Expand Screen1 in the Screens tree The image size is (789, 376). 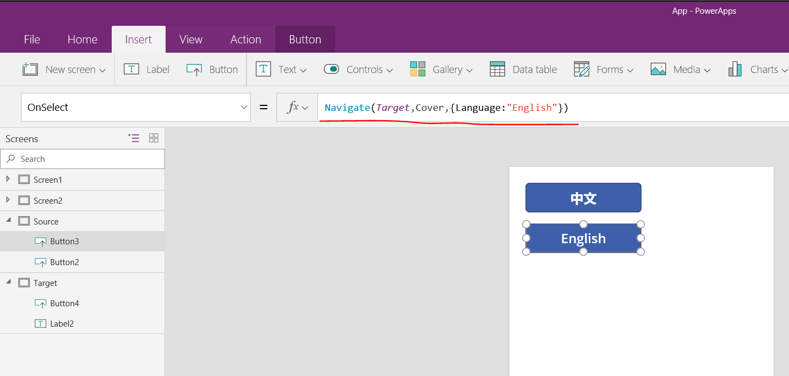click(8, 179)
